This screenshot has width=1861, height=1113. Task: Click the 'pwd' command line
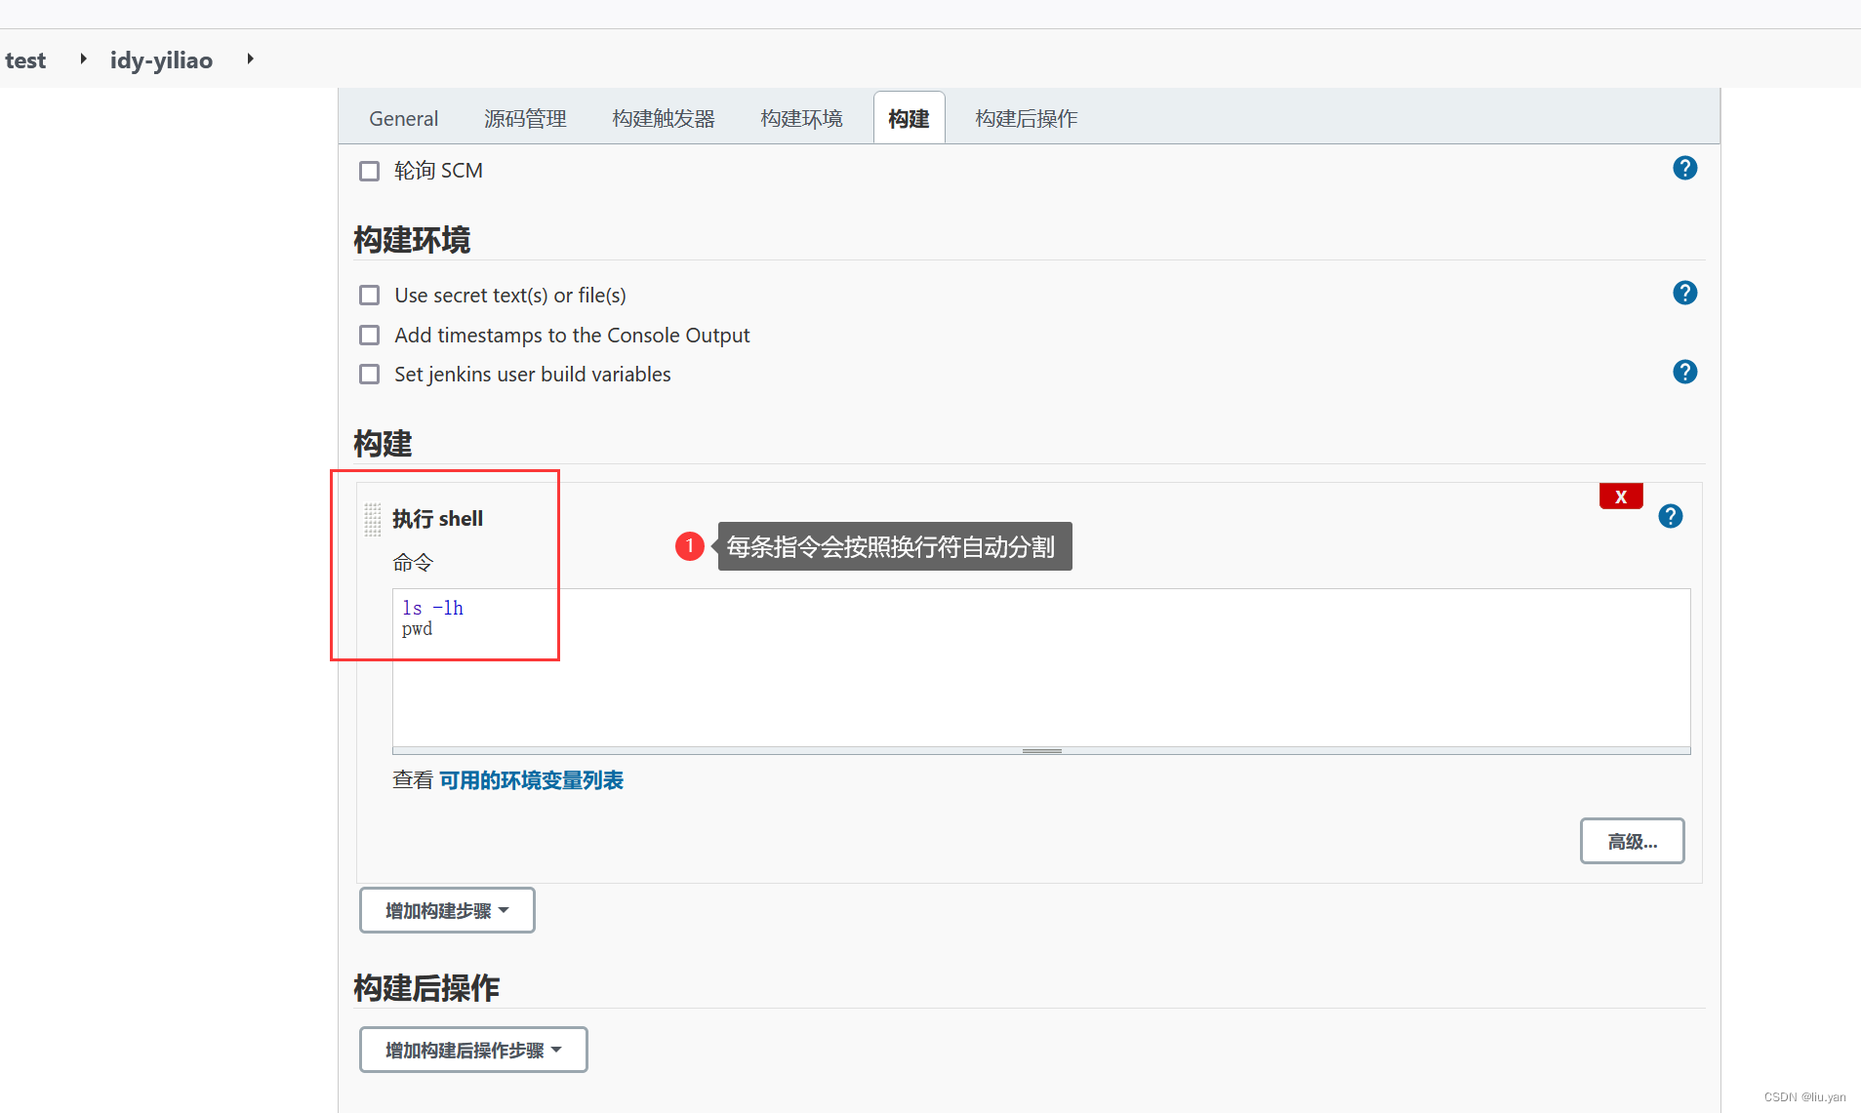(x=417, y=629)
